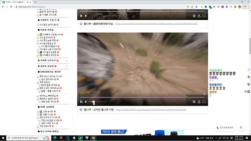
Task: Open the 고멤 | 팬영상 게시판 board
Action: pos(49,117)
